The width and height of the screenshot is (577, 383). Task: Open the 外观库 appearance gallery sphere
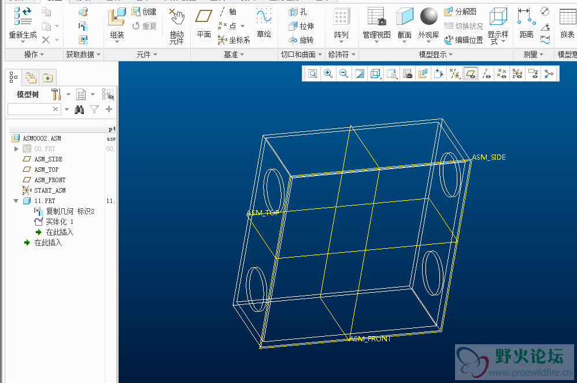coord(428,16)
